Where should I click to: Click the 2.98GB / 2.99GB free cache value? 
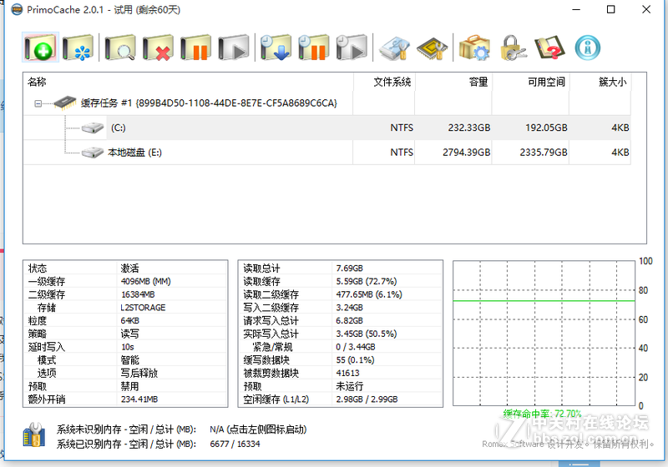click(367, 399)
